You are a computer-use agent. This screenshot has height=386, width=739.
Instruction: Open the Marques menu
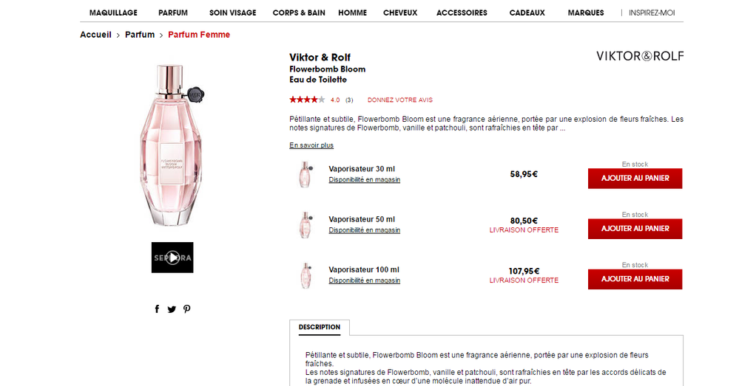click(586, 13)
